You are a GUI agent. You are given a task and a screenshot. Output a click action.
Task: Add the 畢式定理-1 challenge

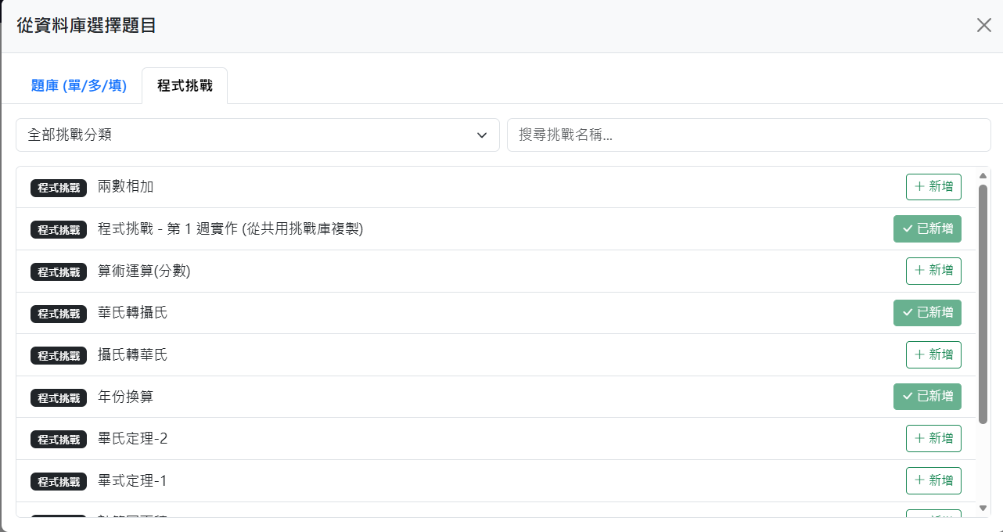pos(933,480)
